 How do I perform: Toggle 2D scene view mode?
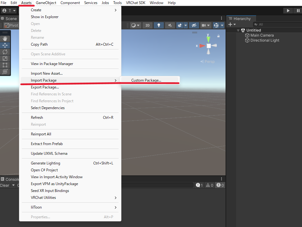coord(148,25)
